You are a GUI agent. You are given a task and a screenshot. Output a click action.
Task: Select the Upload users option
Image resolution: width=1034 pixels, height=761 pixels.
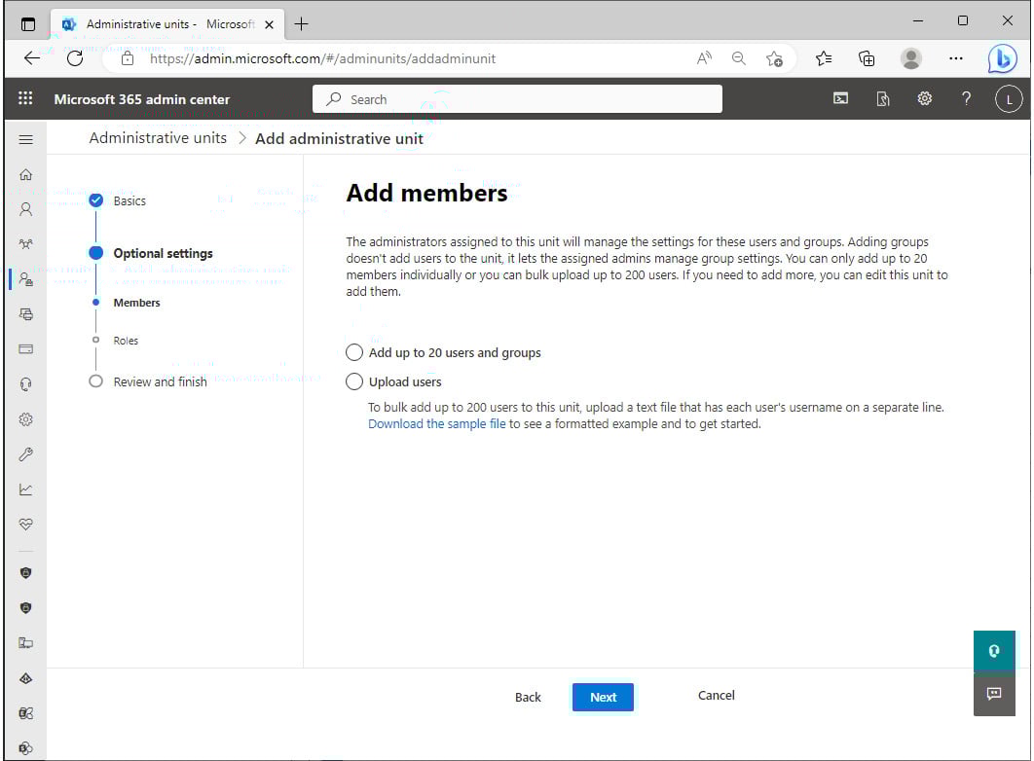point(354,381)
